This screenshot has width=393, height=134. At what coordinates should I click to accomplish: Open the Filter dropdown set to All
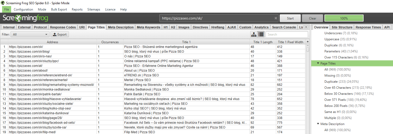click(x=30, y=34)
